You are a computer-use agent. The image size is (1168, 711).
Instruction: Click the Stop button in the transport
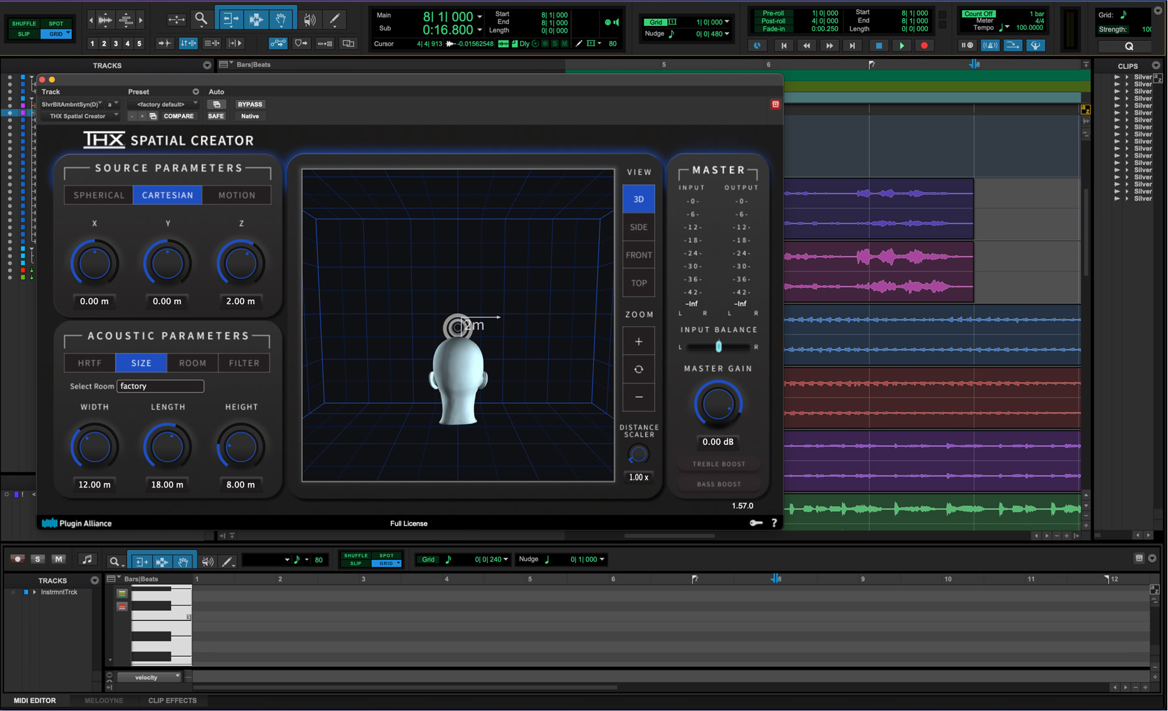click(x=878, y=46)
